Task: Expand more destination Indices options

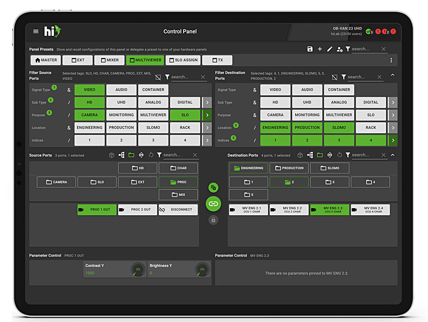Action: (x=393, y=140)
